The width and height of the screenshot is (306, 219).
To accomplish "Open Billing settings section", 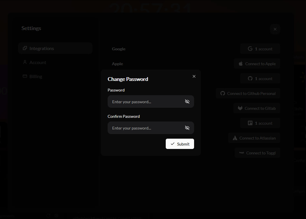I will tap(55, 76).
